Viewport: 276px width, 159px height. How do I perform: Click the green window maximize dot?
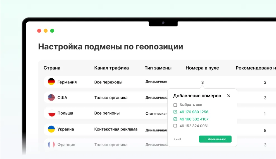tap(52, 31)
